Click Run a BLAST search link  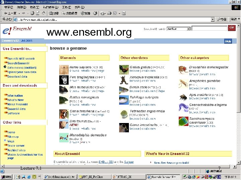tap(21, 59)
